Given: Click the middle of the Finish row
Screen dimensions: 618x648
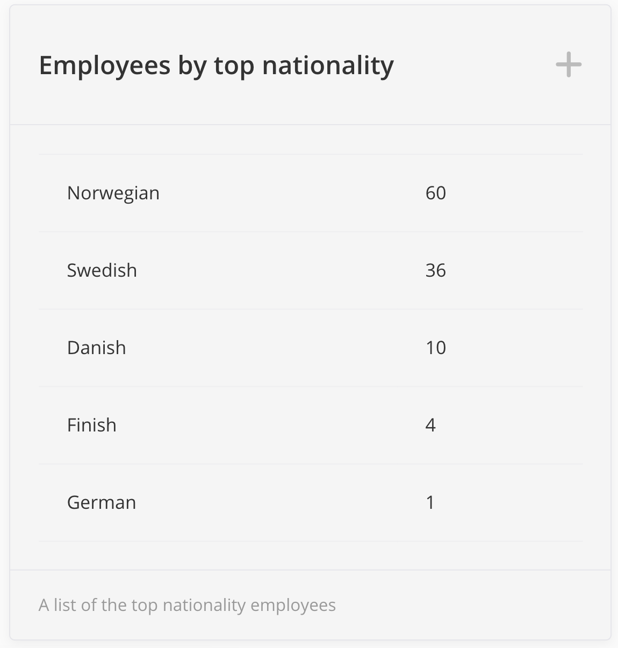Looking at the screenshot, I should pyautogui.click(x=311, y=425).
